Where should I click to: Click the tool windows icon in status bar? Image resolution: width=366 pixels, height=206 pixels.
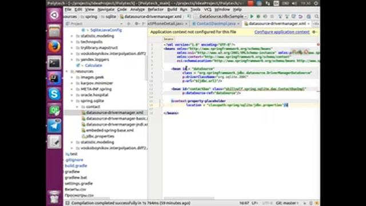pos(67,203)
